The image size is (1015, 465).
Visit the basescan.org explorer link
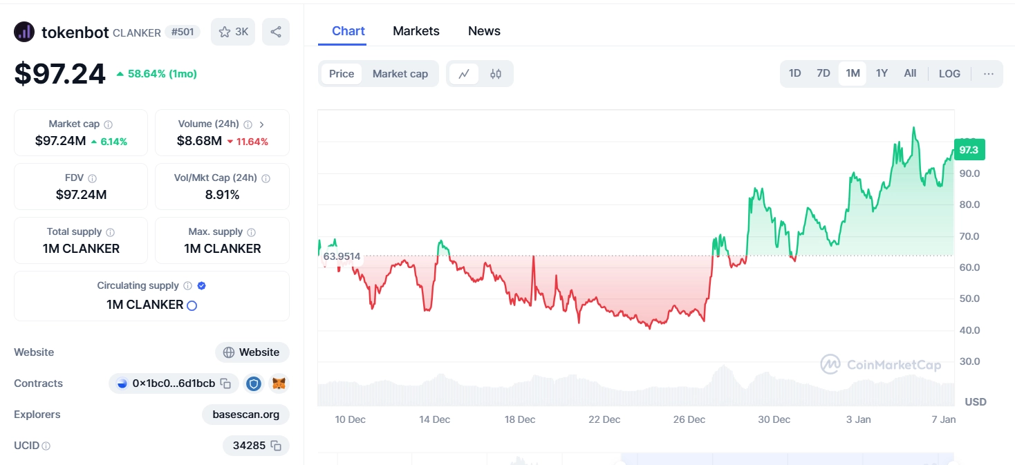tap(245, 415)
